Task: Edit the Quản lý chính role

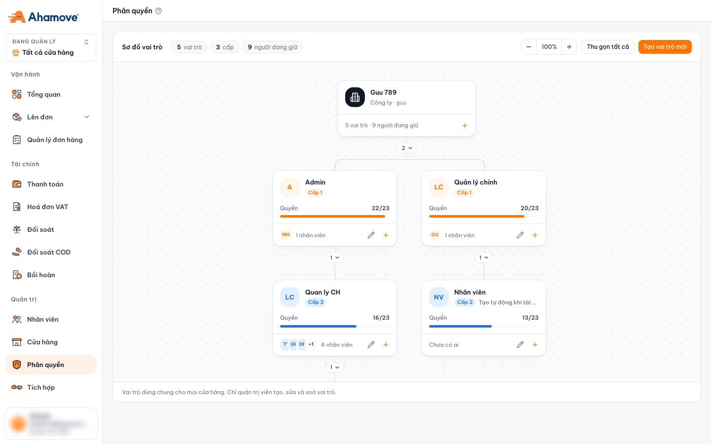Action: [520, 235]
